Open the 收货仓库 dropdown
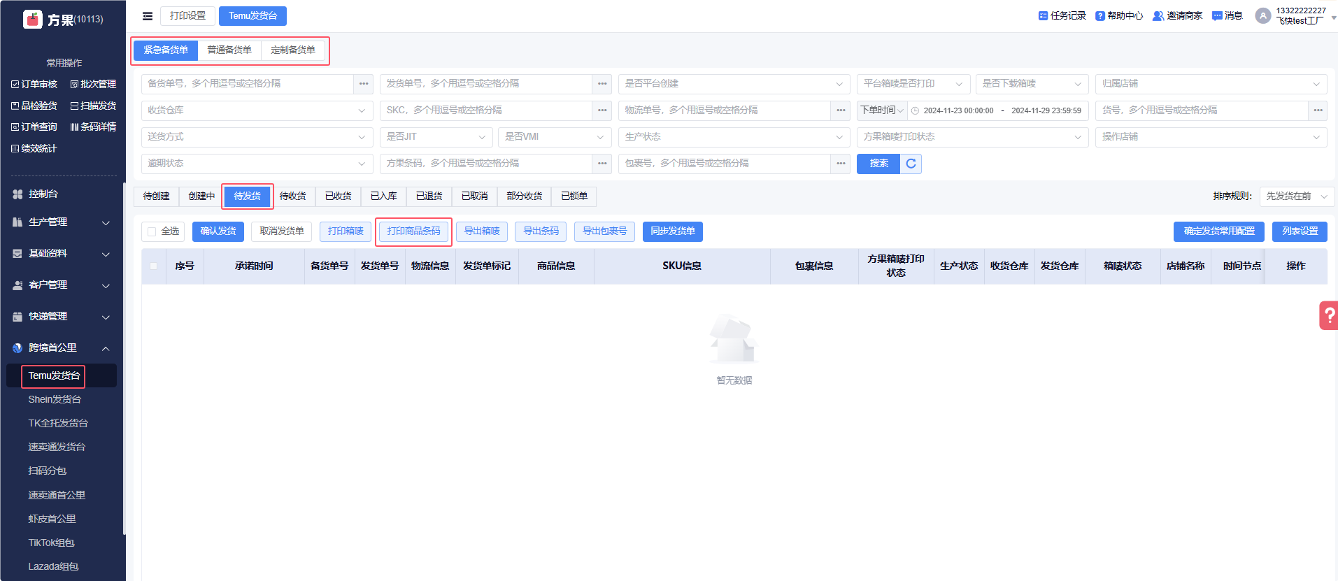The image size is (1338, 581). [x=256, y=110]
